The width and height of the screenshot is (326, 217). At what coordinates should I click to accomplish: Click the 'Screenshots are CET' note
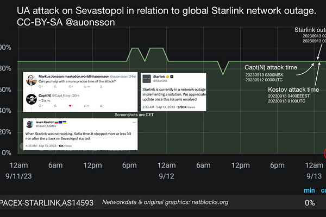(x=134, y=114)
